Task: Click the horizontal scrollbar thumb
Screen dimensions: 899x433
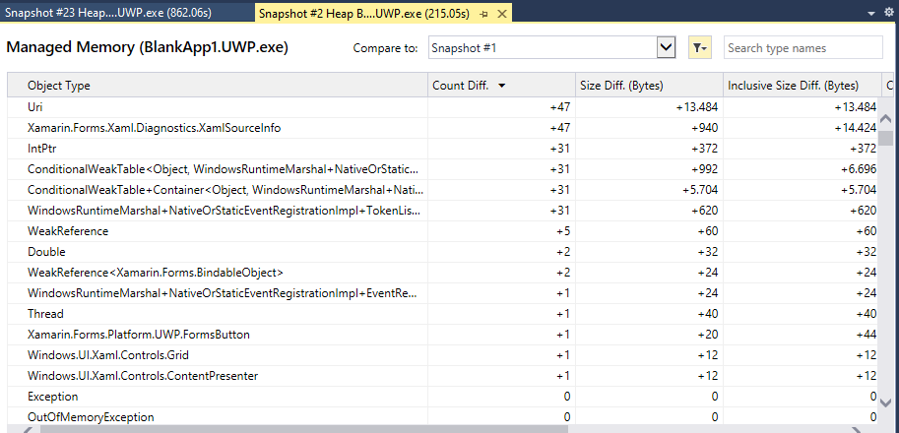Action: click(x=304, y=428)
